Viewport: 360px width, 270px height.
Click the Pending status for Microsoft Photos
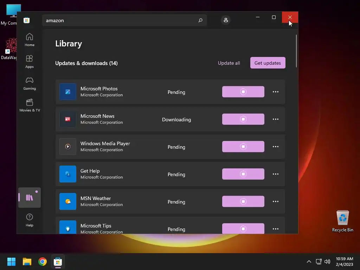coord(176,92)
